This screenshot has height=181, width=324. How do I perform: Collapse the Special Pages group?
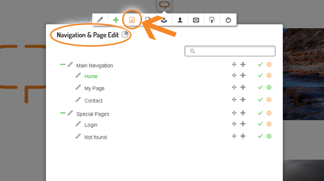point(63,113)
